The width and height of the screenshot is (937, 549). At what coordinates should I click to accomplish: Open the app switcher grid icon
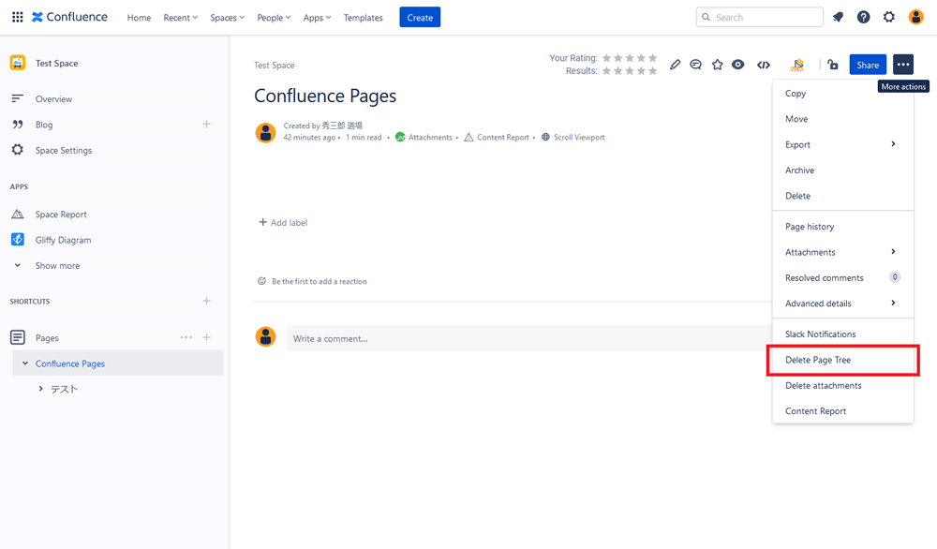(17, 17)
